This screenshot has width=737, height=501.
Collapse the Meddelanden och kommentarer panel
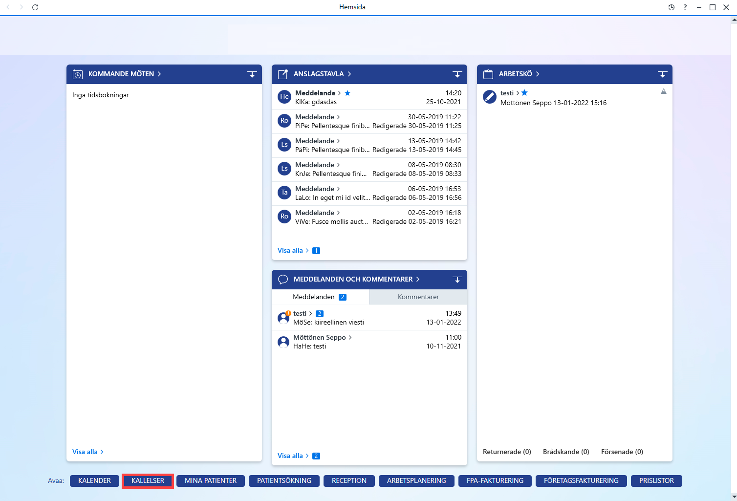point(457,280)
